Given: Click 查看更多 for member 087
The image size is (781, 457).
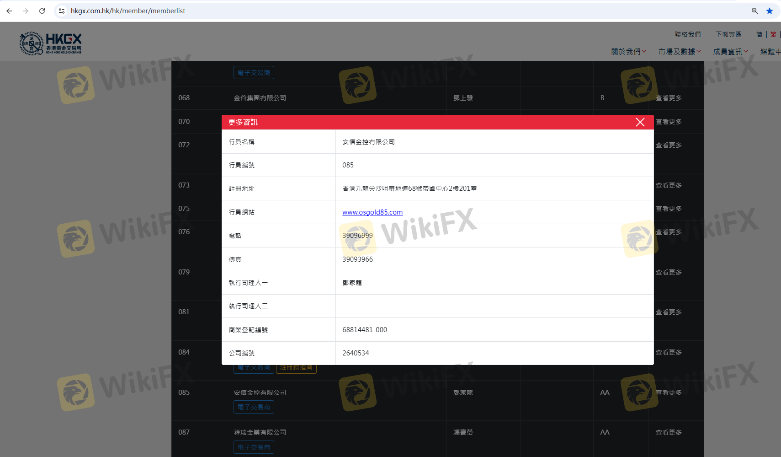Looking at the screenshot, I should pyautogui.click(x=668, y=432).
